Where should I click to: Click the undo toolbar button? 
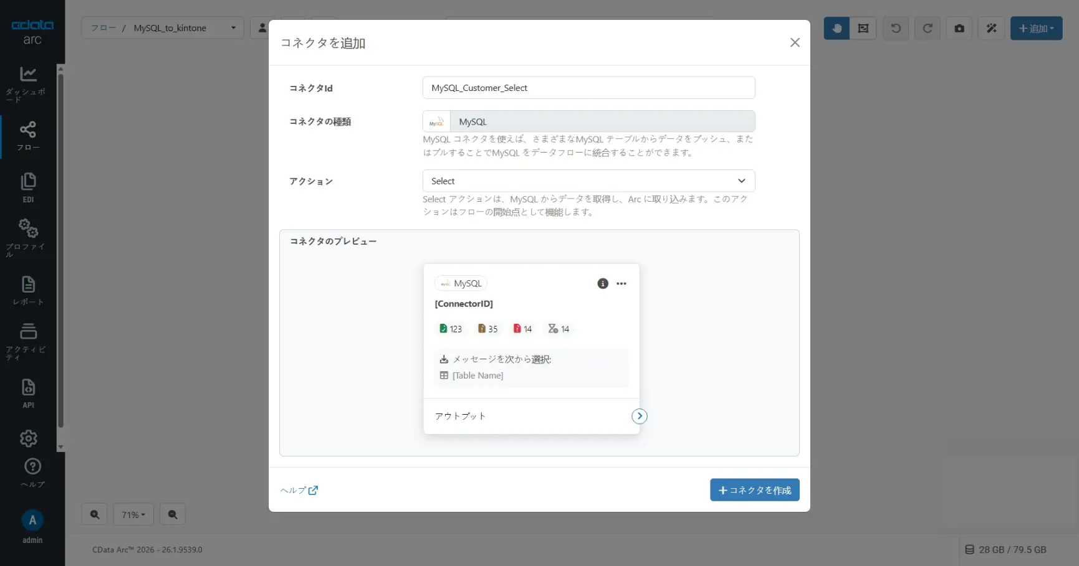coord(896,28)
